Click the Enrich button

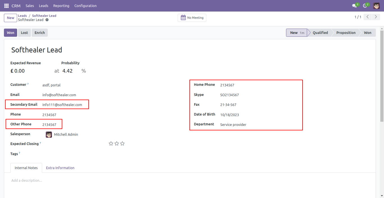(x=40, y=33)
